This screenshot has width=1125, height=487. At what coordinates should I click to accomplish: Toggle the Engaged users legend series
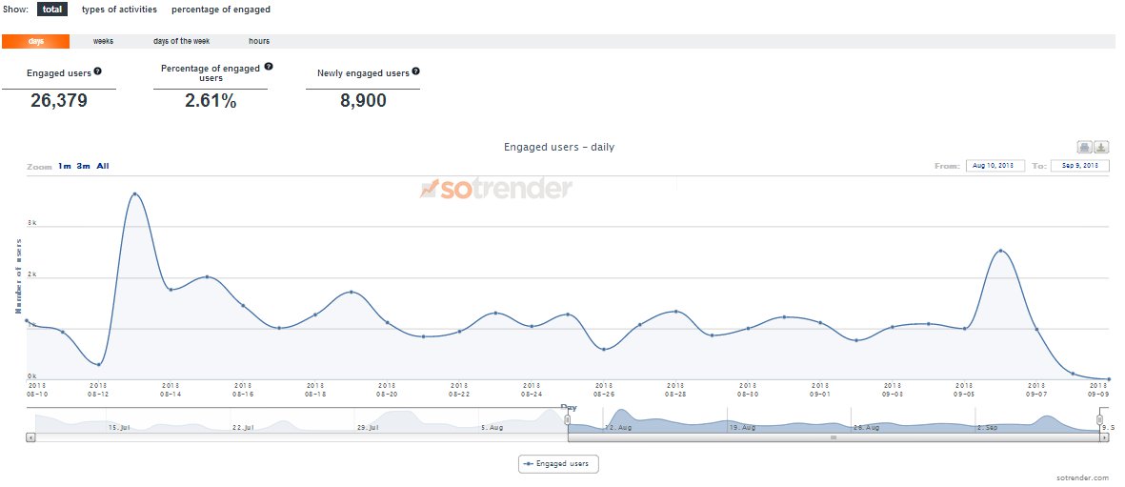coord(558,464)
